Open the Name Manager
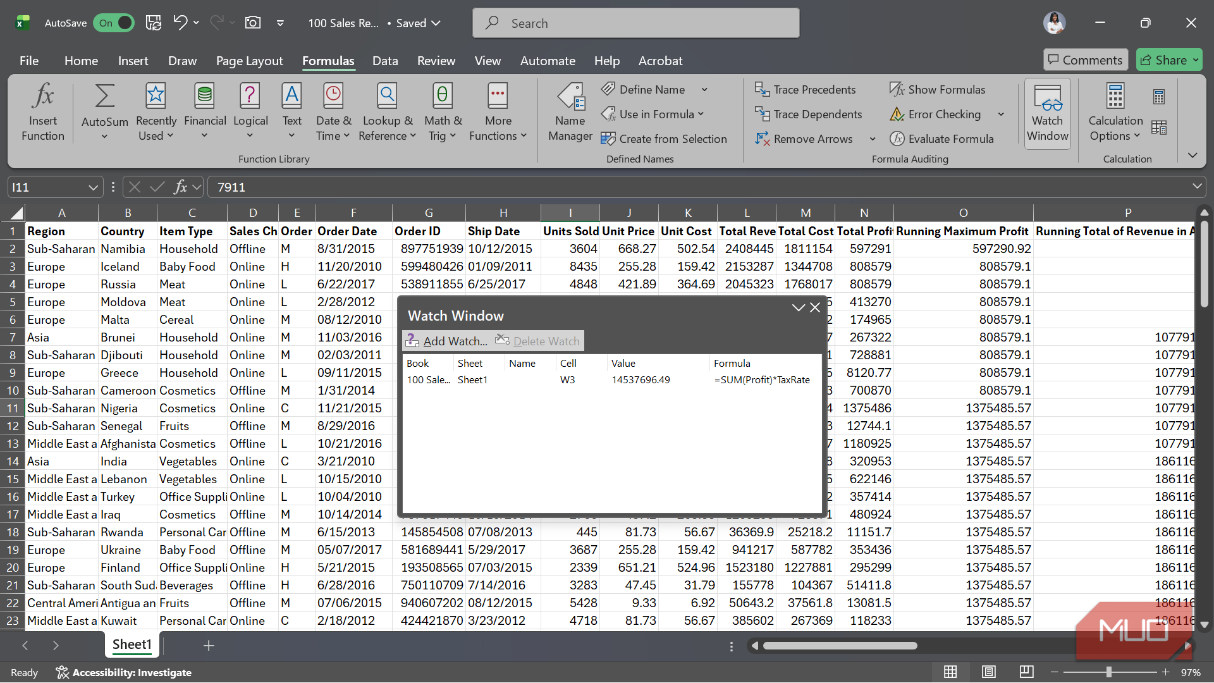 tap(570, 114)
